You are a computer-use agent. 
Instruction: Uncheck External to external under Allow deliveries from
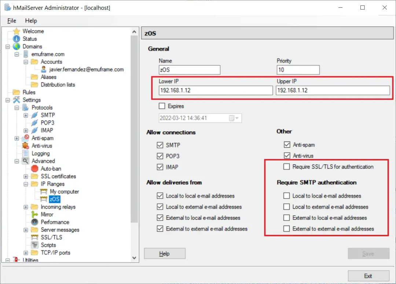pos(160,229)
